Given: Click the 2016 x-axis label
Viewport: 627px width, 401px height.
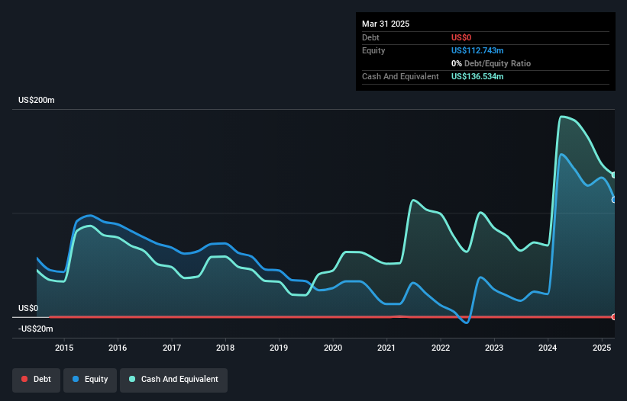Looking at the screenshot, I should click(118, 348).
